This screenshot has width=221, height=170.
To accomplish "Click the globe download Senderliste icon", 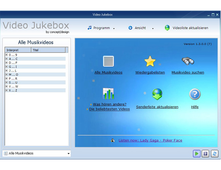I will [157, 94].
